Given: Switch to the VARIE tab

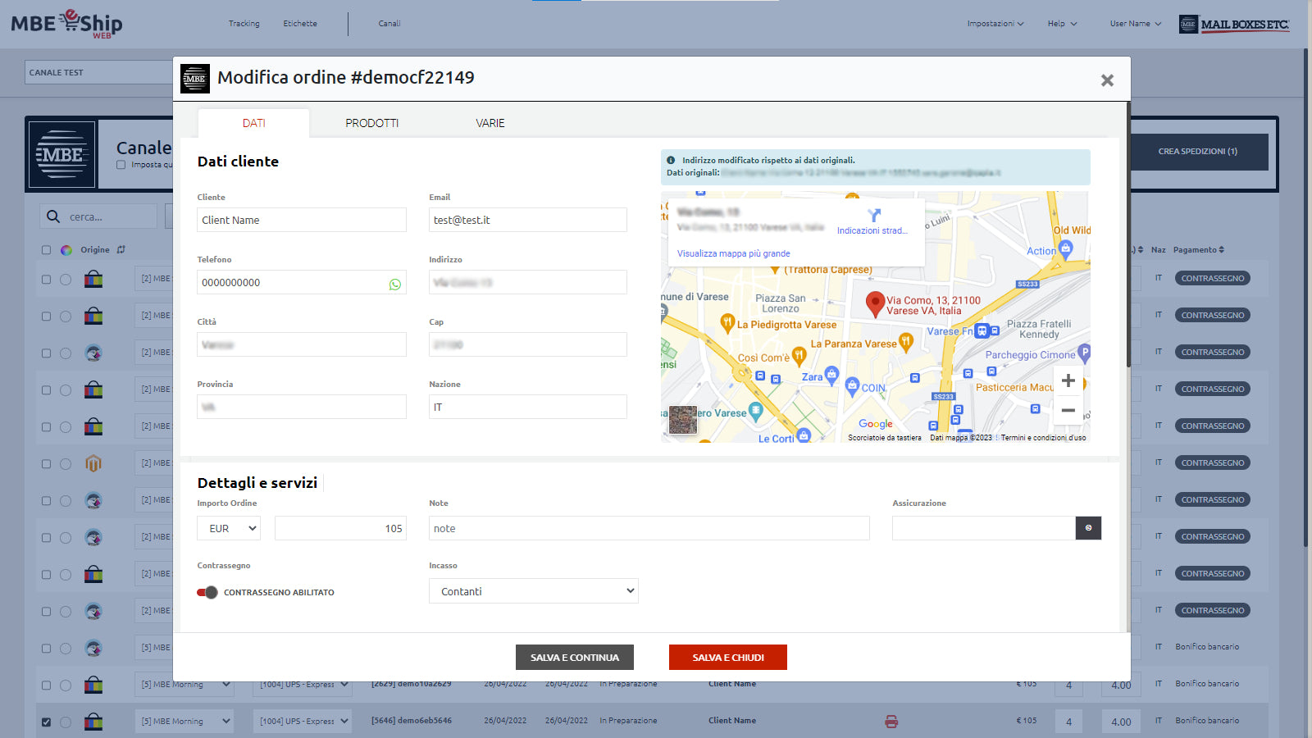Looking at the screenshot, I should [x=490, y=123].
